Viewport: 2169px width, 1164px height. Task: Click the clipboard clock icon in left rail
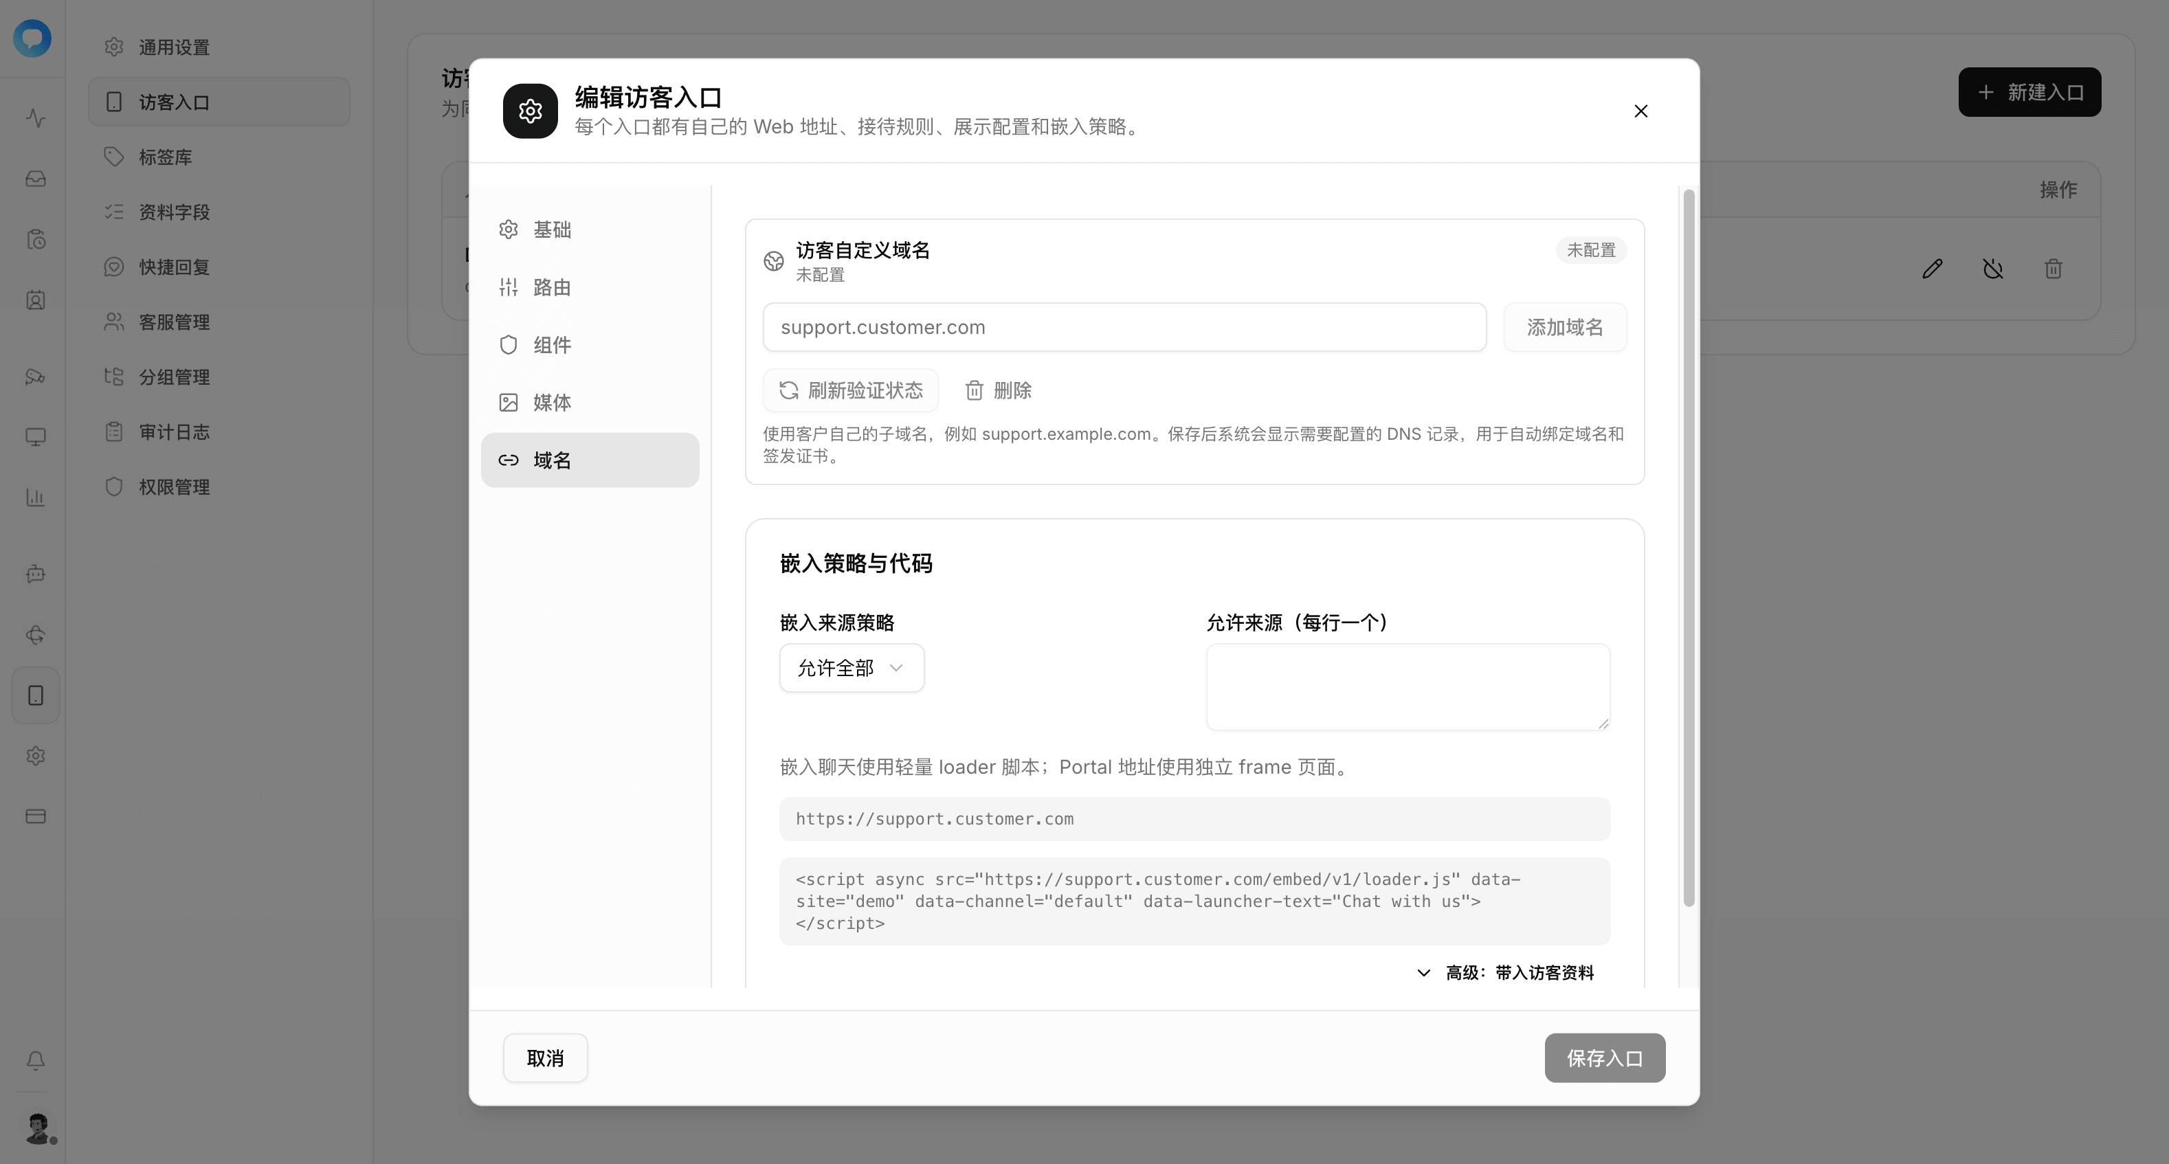pos(35,240)
